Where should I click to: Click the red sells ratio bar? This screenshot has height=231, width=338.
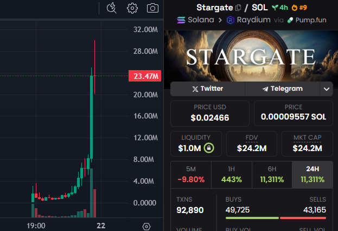303,218
